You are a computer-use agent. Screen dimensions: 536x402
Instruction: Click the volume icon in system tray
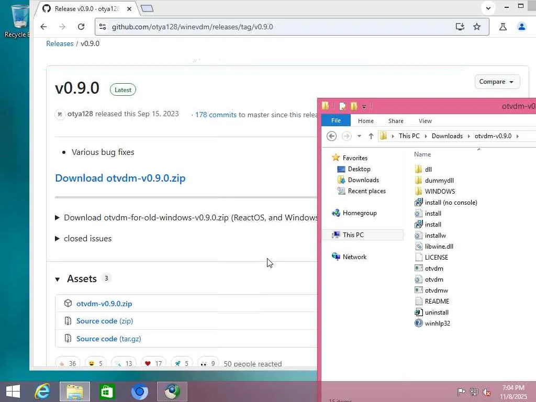click(x=486, y=392)
